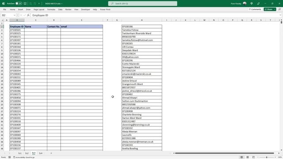Click the user account profile picture
Viewport: 283px width, 159px height.
point(245,4)
